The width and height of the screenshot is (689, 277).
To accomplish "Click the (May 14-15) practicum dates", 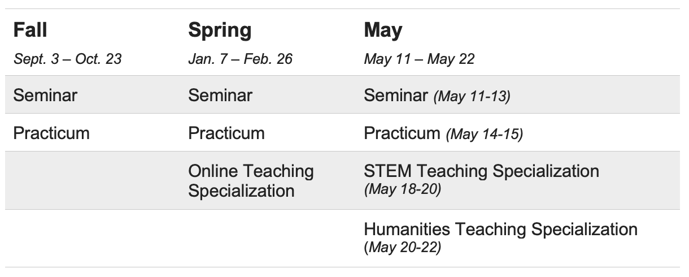I will tap(485, 135).
